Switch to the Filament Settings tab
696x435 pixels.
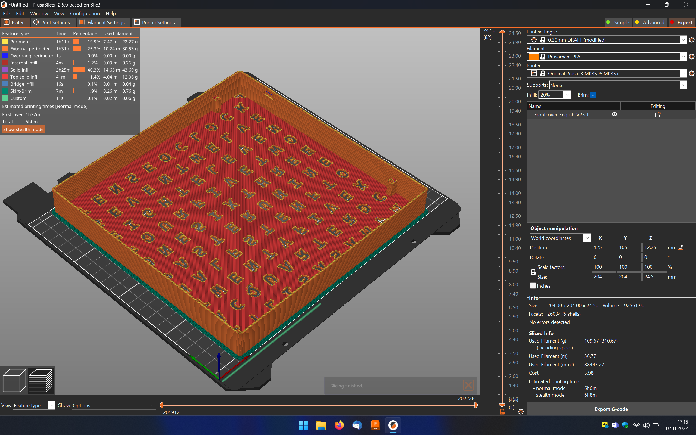click(102, 23)
